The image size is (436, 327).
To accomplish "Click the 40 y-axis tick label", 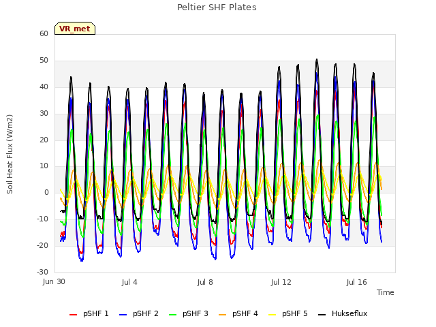I will coord(44,87).
